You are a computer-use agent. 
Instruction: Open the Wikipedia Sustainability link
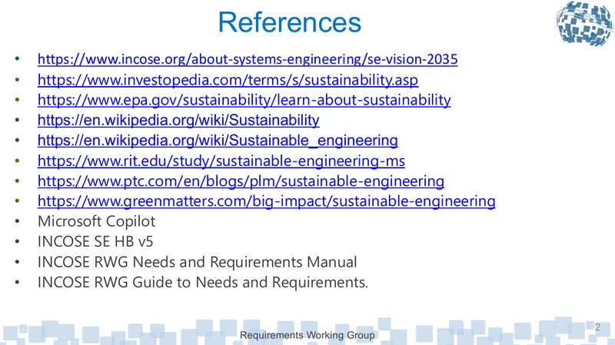(x=178, y=120)
